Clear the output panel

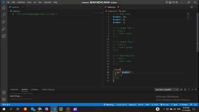pos(181,90)
